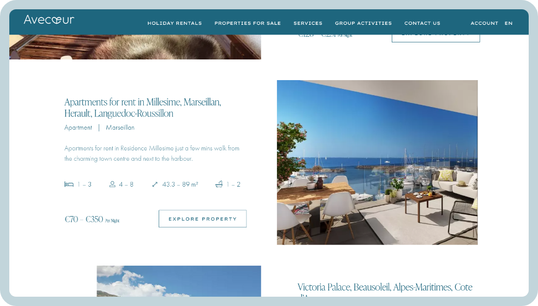Click the partially hidden Explore Property button at top

(x=436, y=38)
